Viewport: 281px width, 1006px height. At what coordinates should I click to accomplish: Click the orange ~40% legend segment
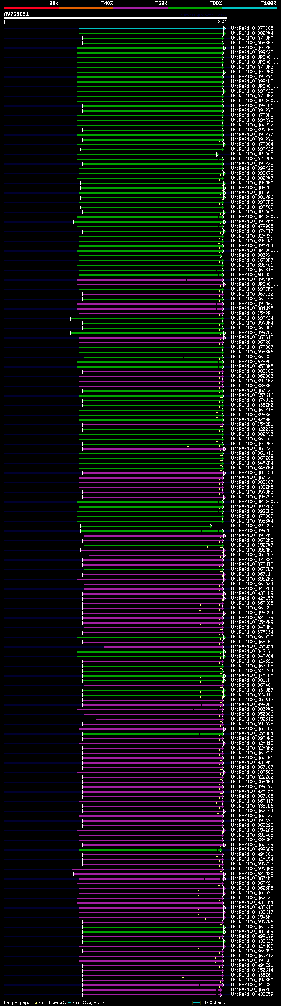click(x=86, y=7)
